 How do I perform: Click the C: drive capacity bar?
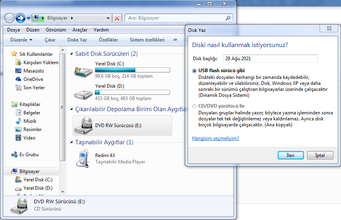pos(132,70)
